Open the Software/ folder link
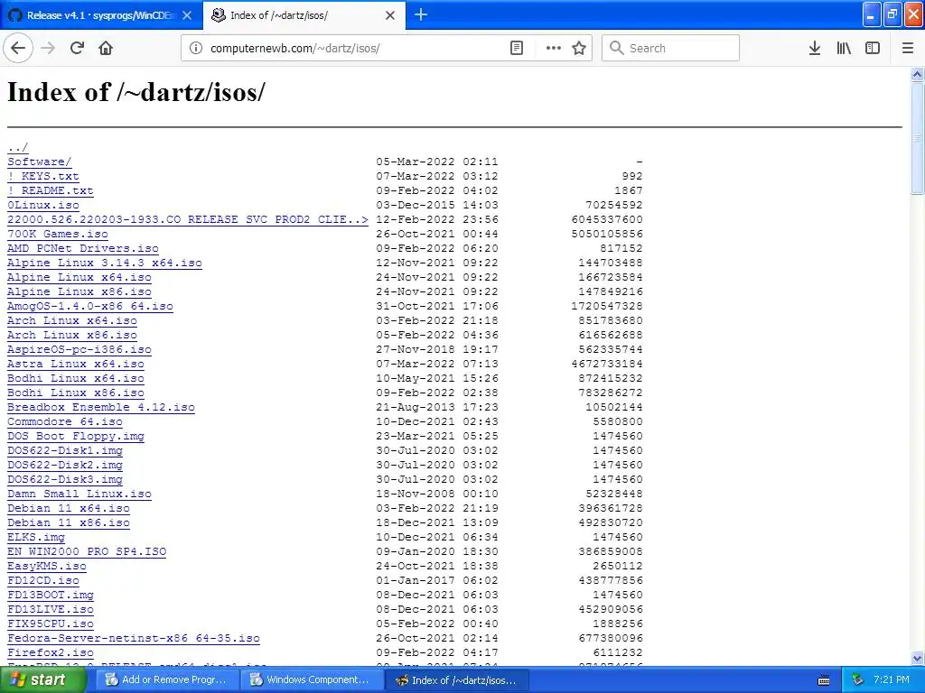The height and width of the screenshot is (693, 925). pyautogui.click(x=40, y=162)
